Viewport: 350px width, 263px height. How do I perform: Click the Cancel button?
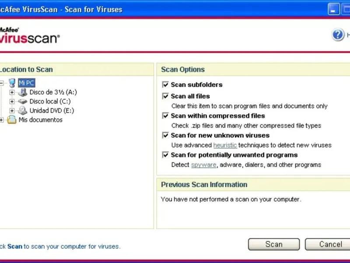click(328, 244)
